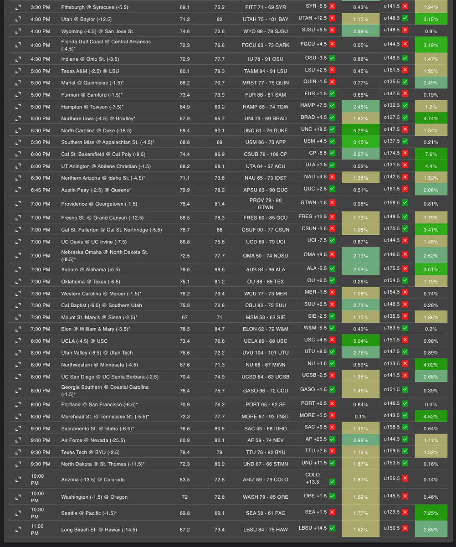Expand the Marist @ Quinnipiac row
The width and height of the screenshot is (456, 547).
tap(18, 83)
